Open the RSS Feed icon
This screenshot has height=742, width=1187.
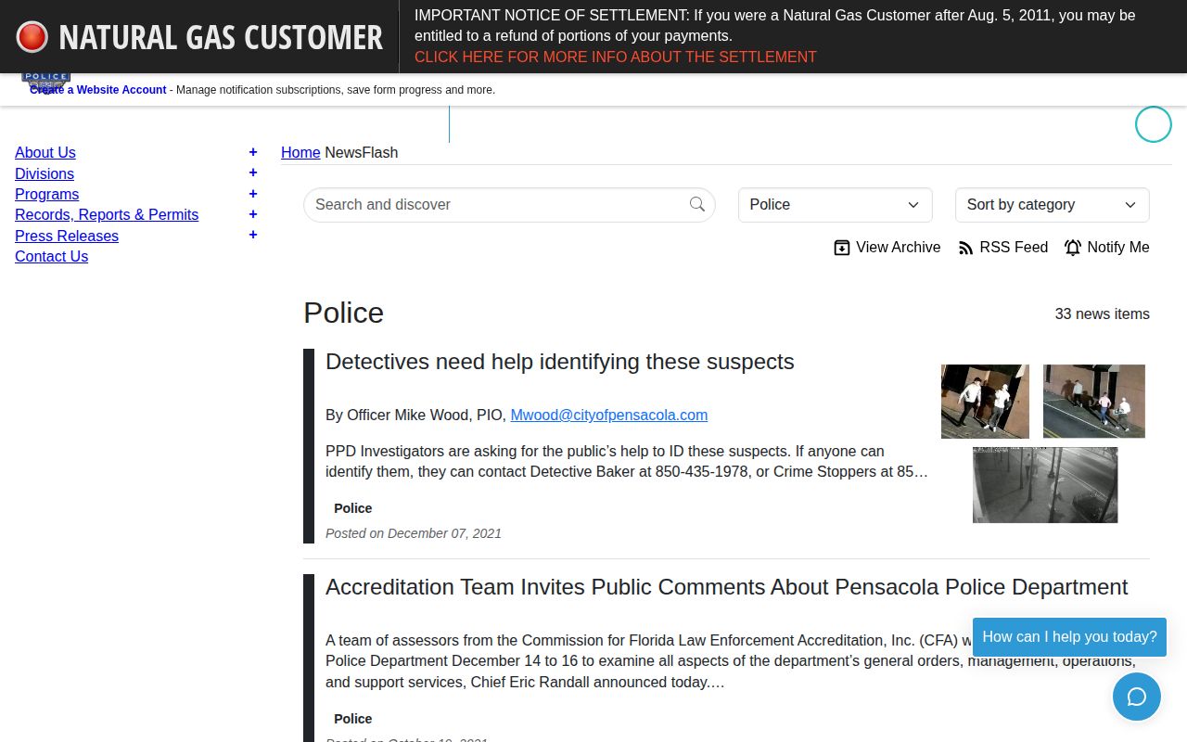965,248
